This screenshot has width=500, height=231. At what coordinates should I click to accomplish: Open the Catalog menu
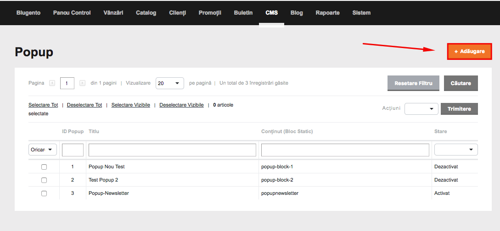(146, 13)
